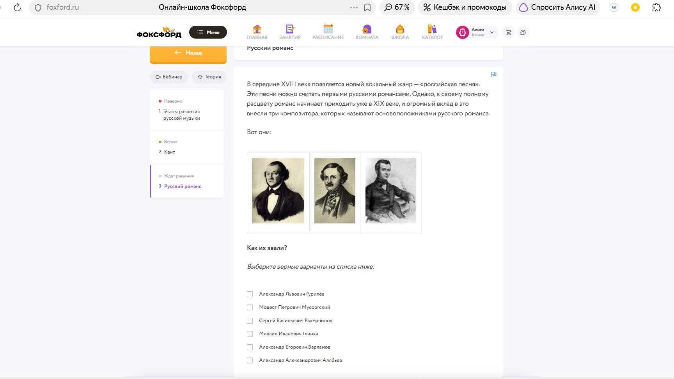Open the Занятия section

290,32
